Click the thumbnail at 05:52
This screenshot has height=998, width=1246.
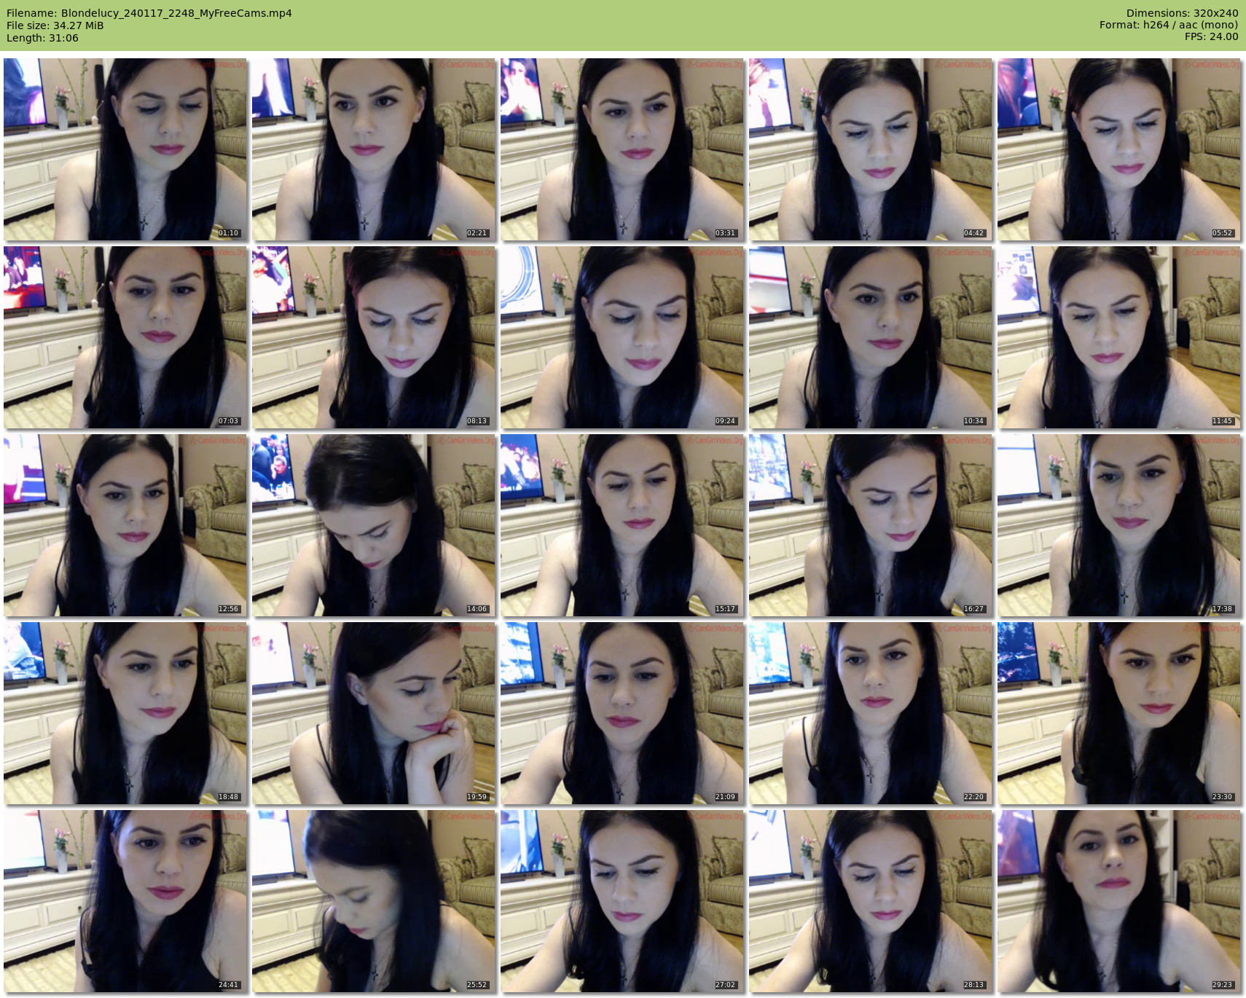(x=1118, y=149)
